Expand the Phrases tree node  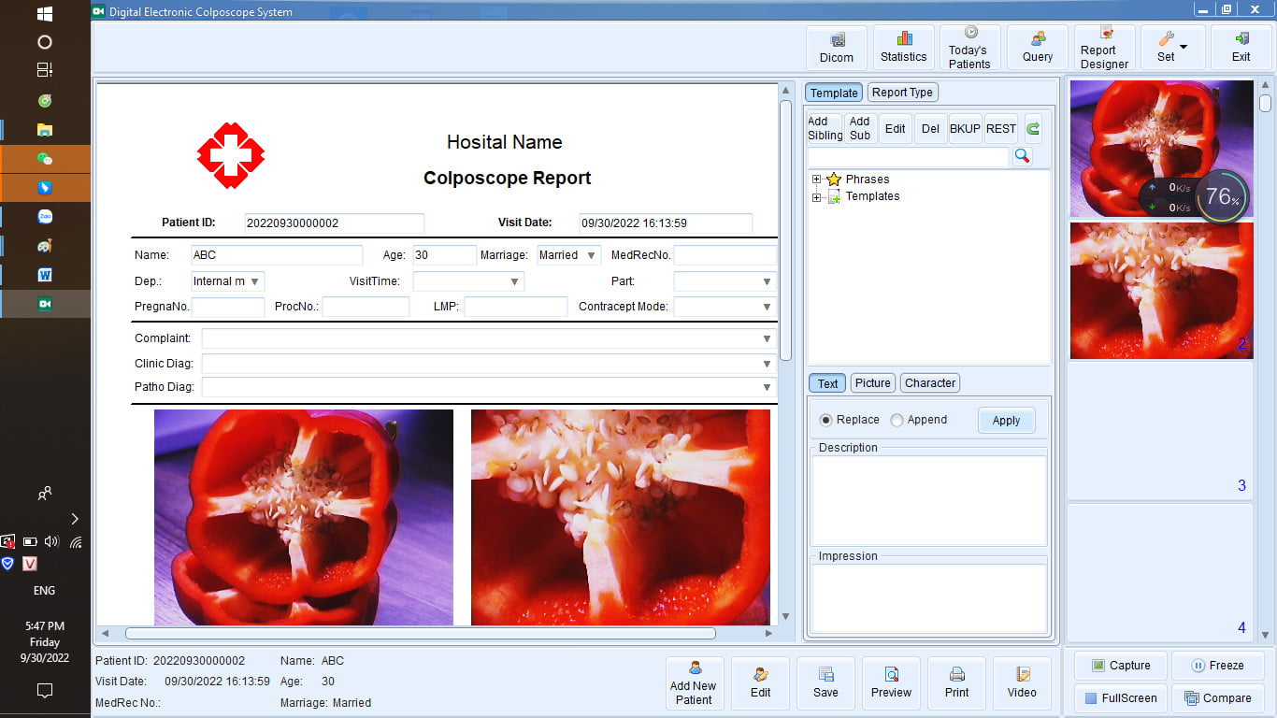pos(817,179)
